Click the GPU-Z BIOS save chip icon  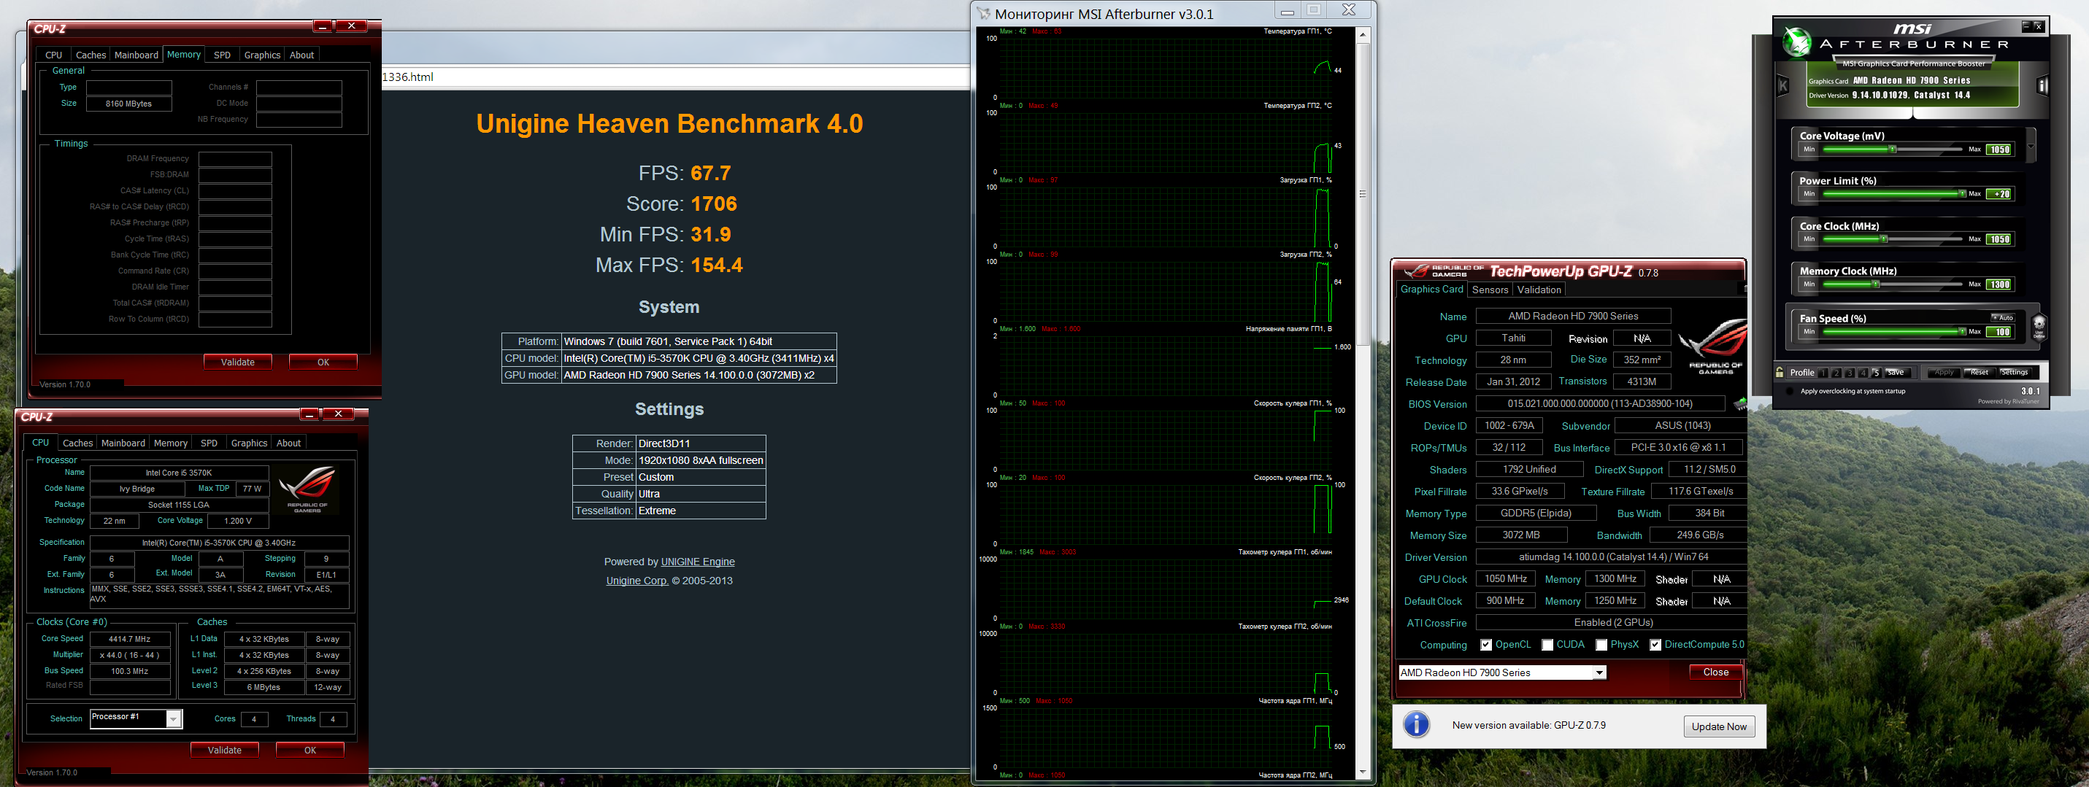[1739, 403]
